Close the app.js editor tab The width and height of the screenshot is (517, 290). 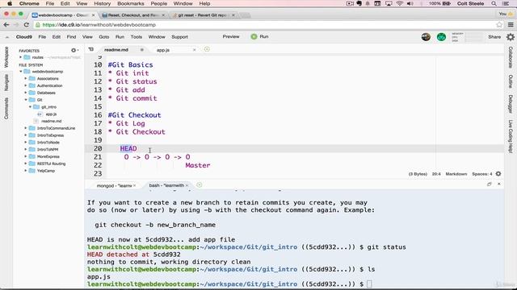coord(194,50)
